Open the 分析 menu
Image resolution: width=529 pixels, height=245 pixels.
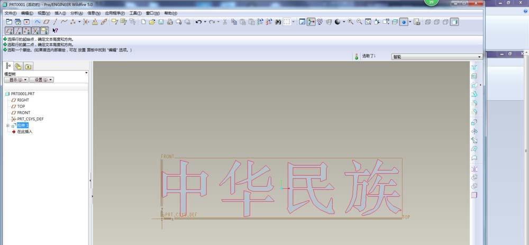click(x=77, y=13)
